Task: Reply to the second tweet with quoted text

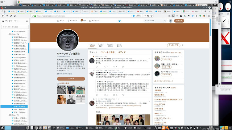Action: [x=97, y=95]
